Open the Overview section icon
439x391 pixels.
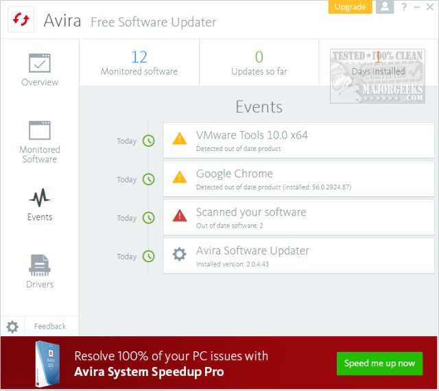click(x=40, y=63)
